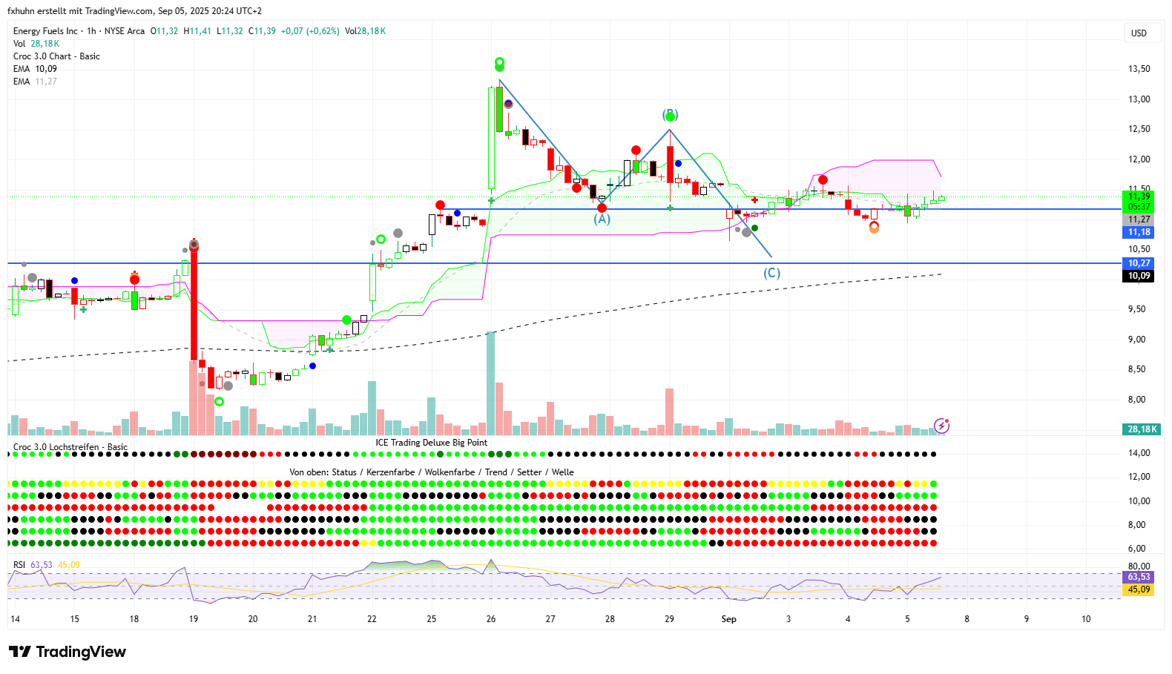The image size is (1172, 674).
Task: Expand the Croc 3.0 Chart - Basic legend
Action: (56, 56)
